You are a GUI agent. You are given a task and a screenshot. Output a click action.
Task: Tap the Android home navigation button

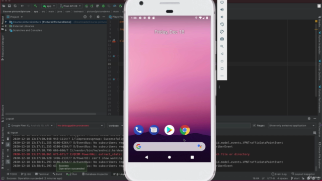click(x=170, y=157)
